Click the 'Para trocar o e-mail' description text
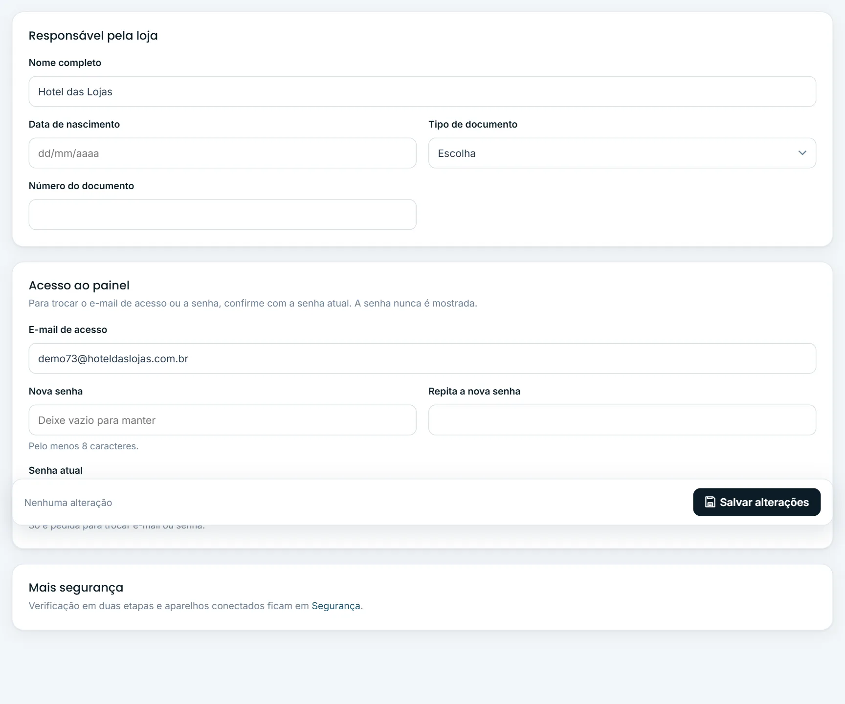 click(253, 303)
